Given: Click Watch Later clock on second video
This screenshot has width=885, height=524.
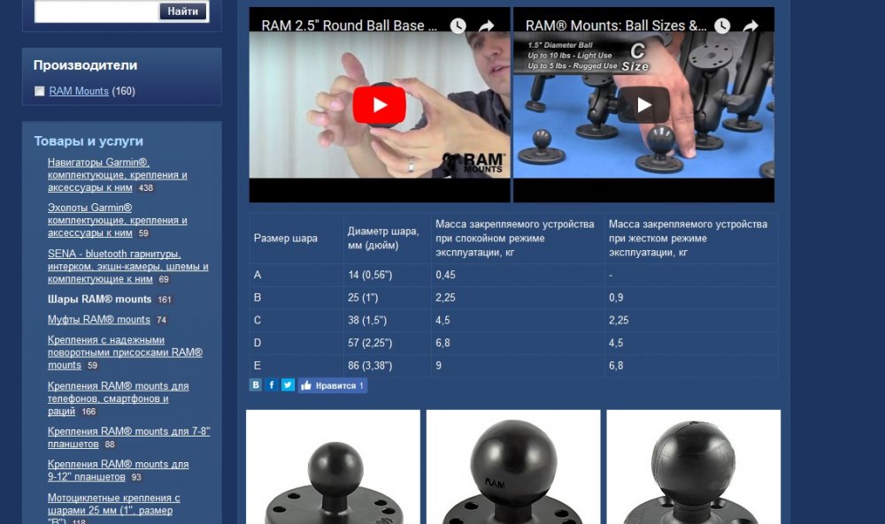Looking at the screenshot, I should click(722, 27).
